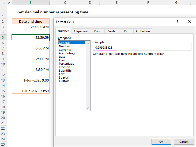This screenshot has width=196, height=147.
Task: Switch to the Alignment tab
Action: 81,31
